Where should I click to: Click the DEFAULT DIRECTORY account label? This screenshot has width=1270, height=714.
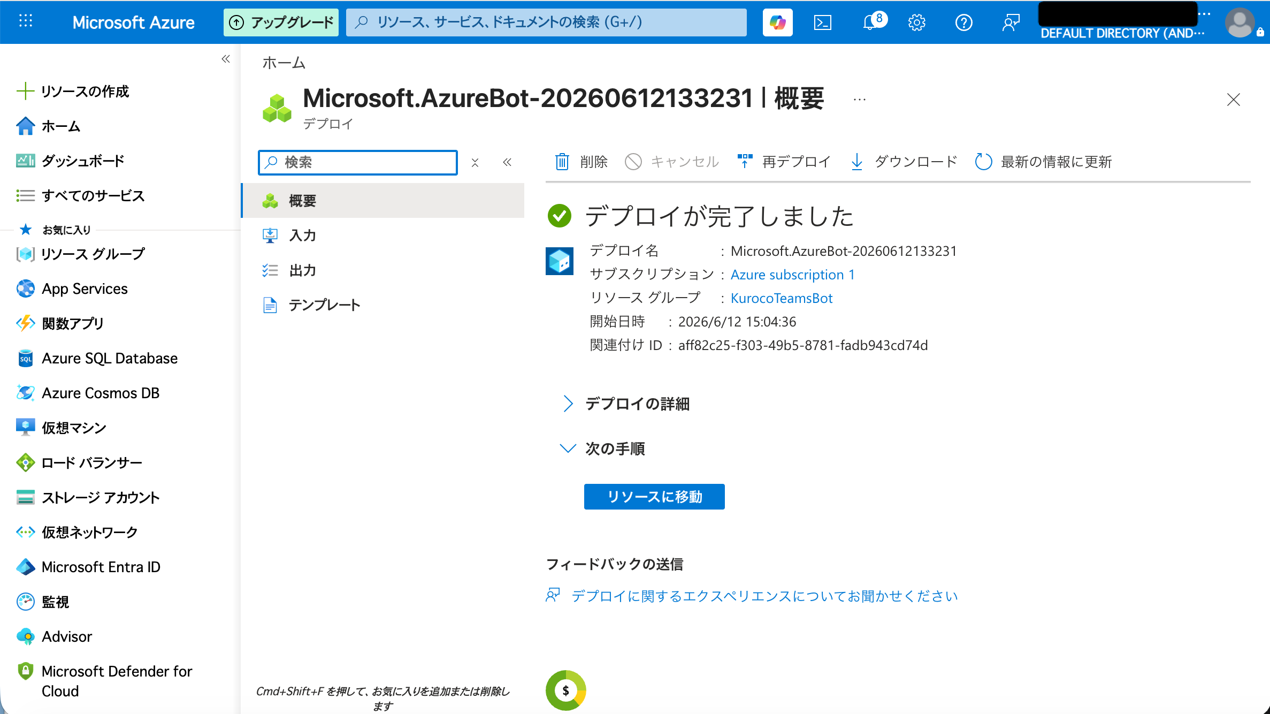(1122, 33)
